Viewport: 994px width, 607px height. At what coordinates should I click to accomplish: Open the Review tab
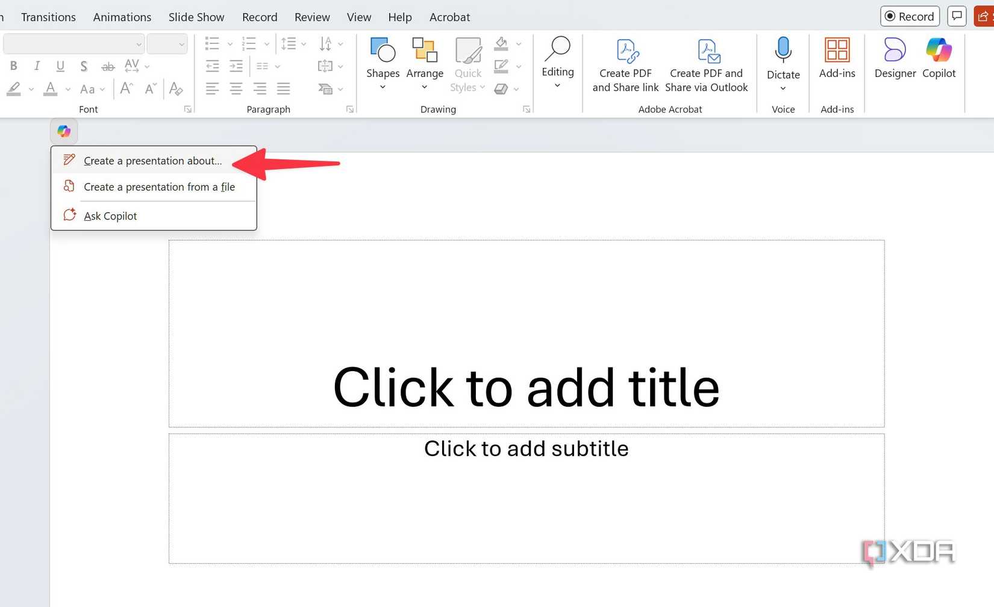(x=311, y=17)
